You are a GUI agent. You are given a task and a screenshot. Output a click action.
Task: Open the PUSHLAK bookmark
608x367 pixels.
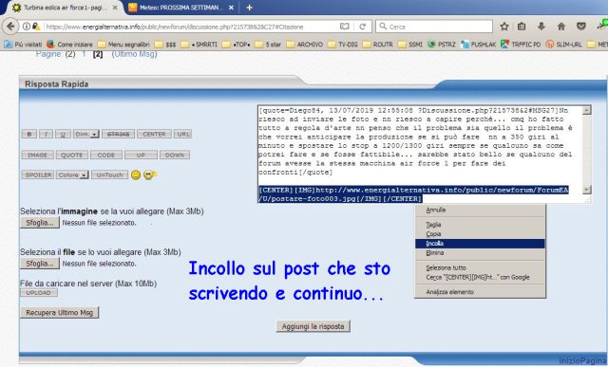(479, 45)
